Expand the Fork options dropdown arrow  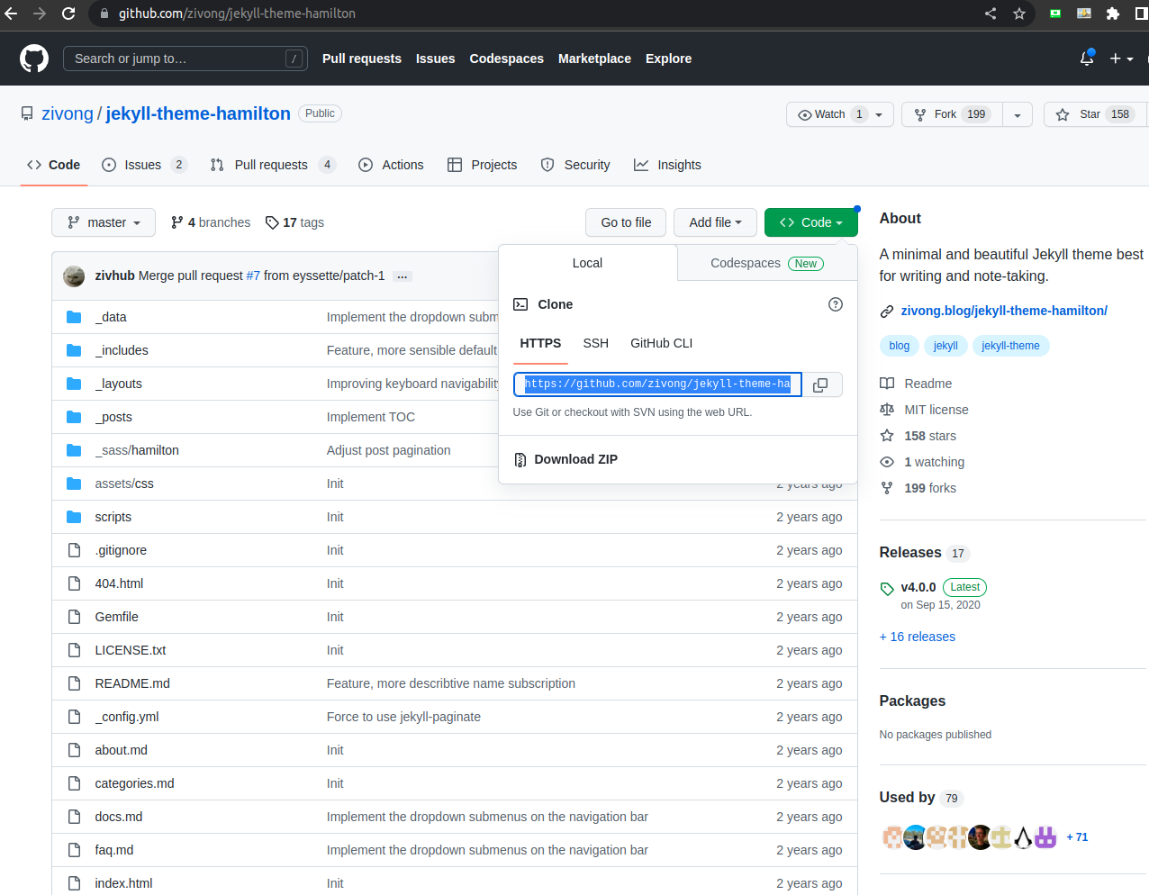click(1018, 114)
